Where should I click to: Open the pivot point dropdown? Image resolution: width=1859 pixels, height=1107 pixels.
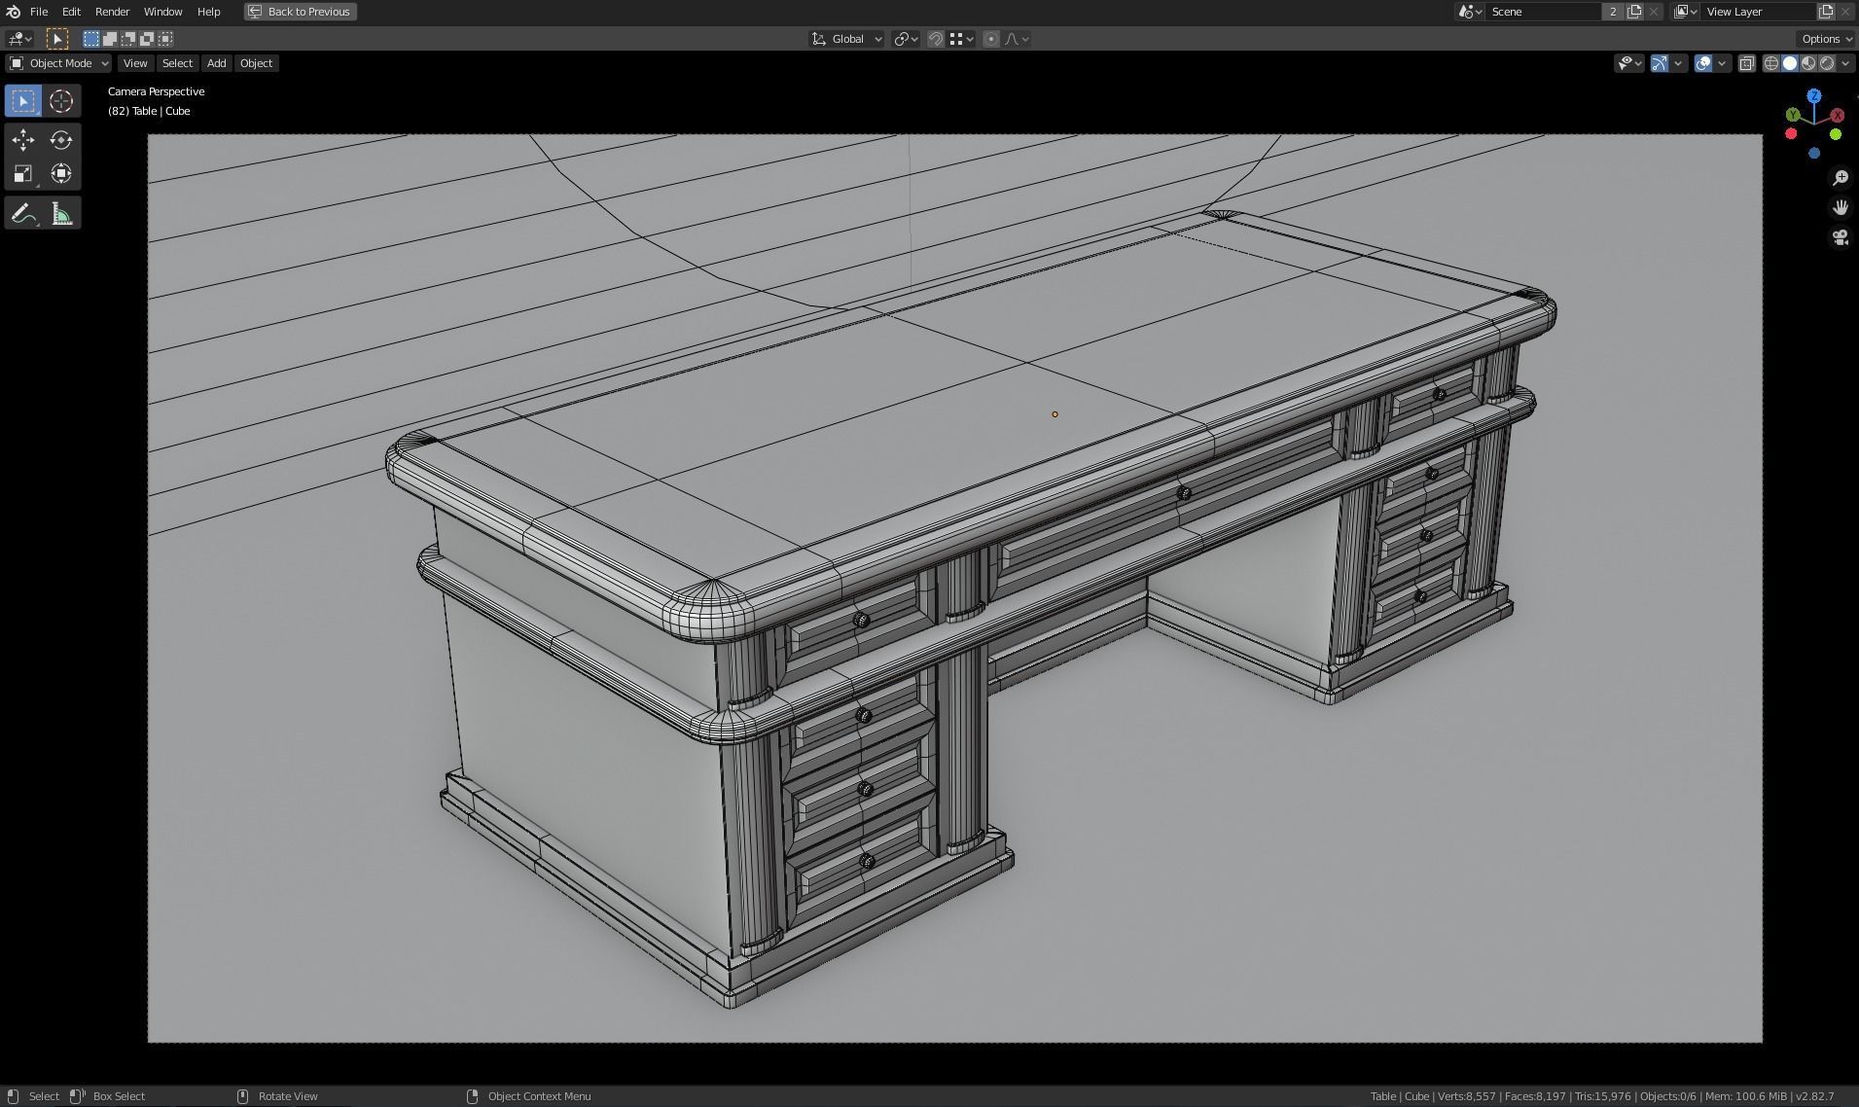click(x=906, y=39)
